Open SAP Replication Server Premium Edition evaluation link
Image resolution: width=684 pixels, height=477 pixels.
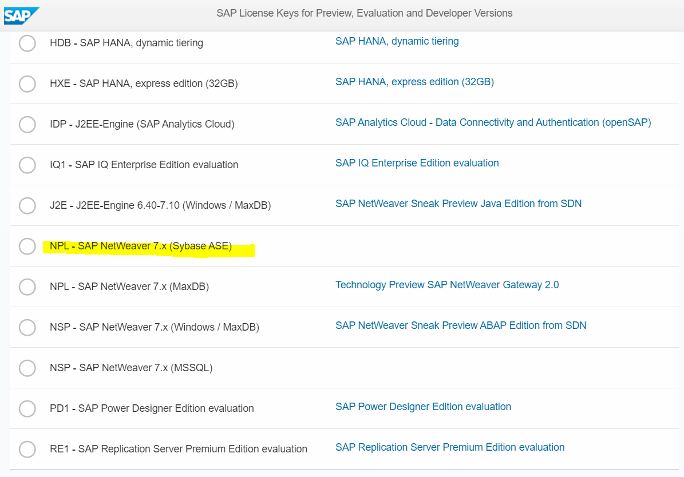pyautogui.click(x=450, y=447)
